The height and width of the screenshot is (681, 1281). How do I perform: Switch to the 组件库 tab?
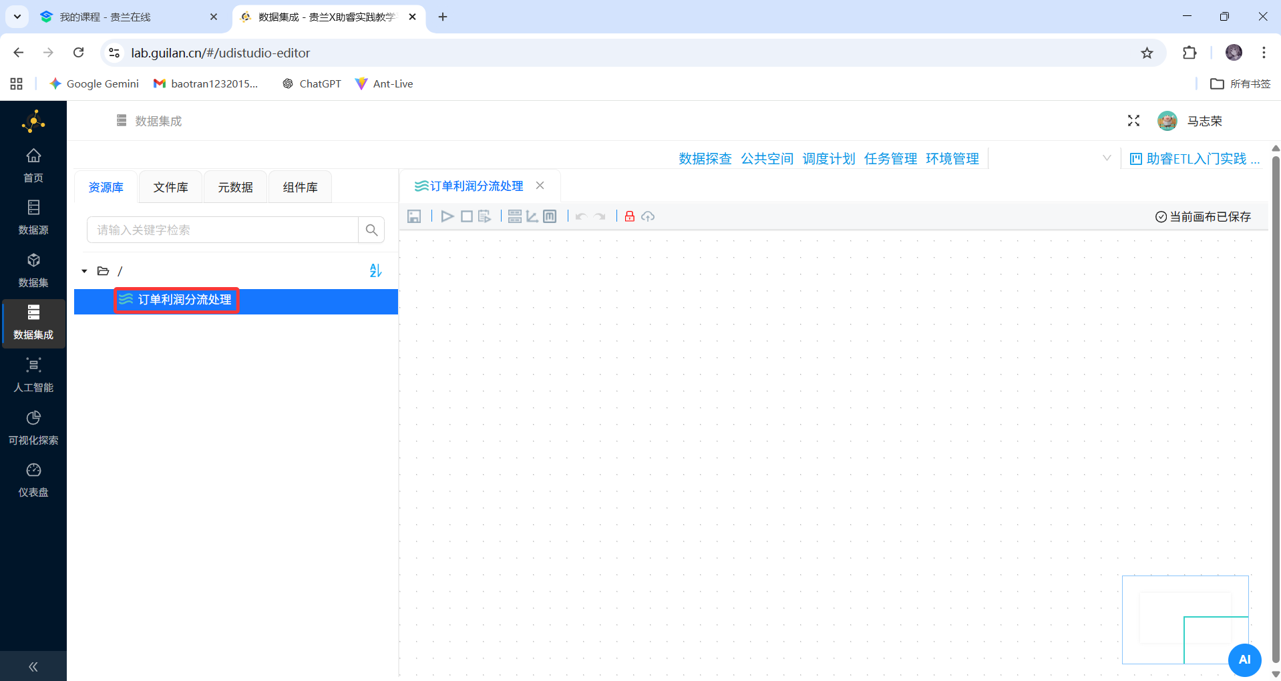pyautogui.click(x=299, y=187)
